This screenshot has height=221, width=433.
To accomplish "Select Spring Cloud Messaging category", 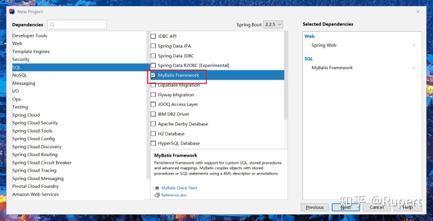I will [38, 178].
